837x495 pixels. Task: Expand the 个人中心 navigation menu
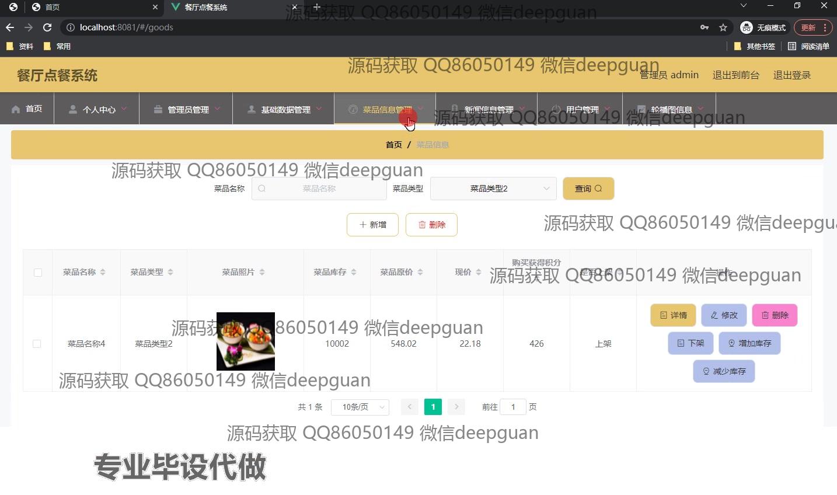coord(97,109)
